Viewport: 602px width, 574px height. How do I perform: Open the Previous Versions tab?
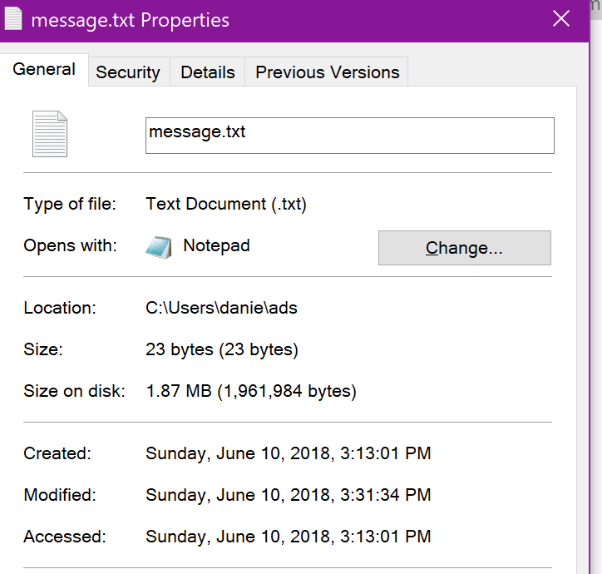327,72
